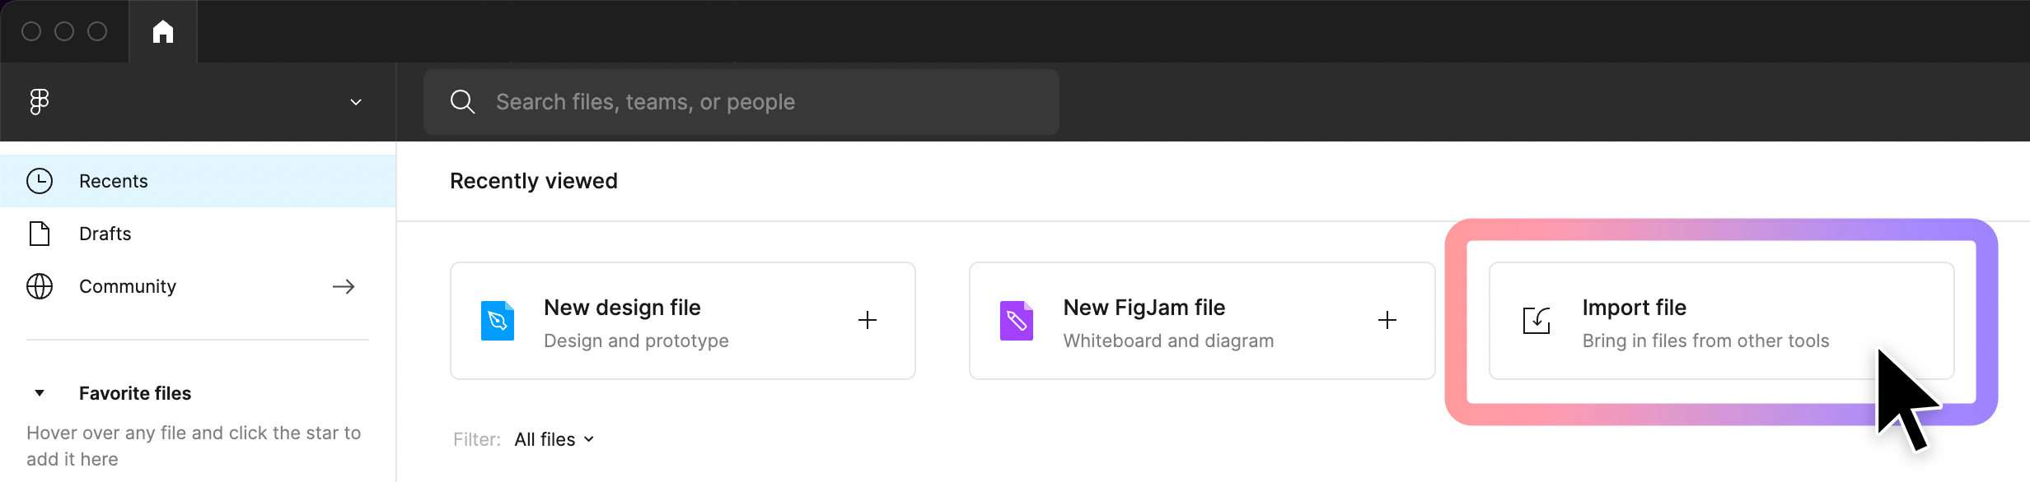Open the workspace switcher chevron
Screen dimensions: 2030x482
[x=356, y=102]
